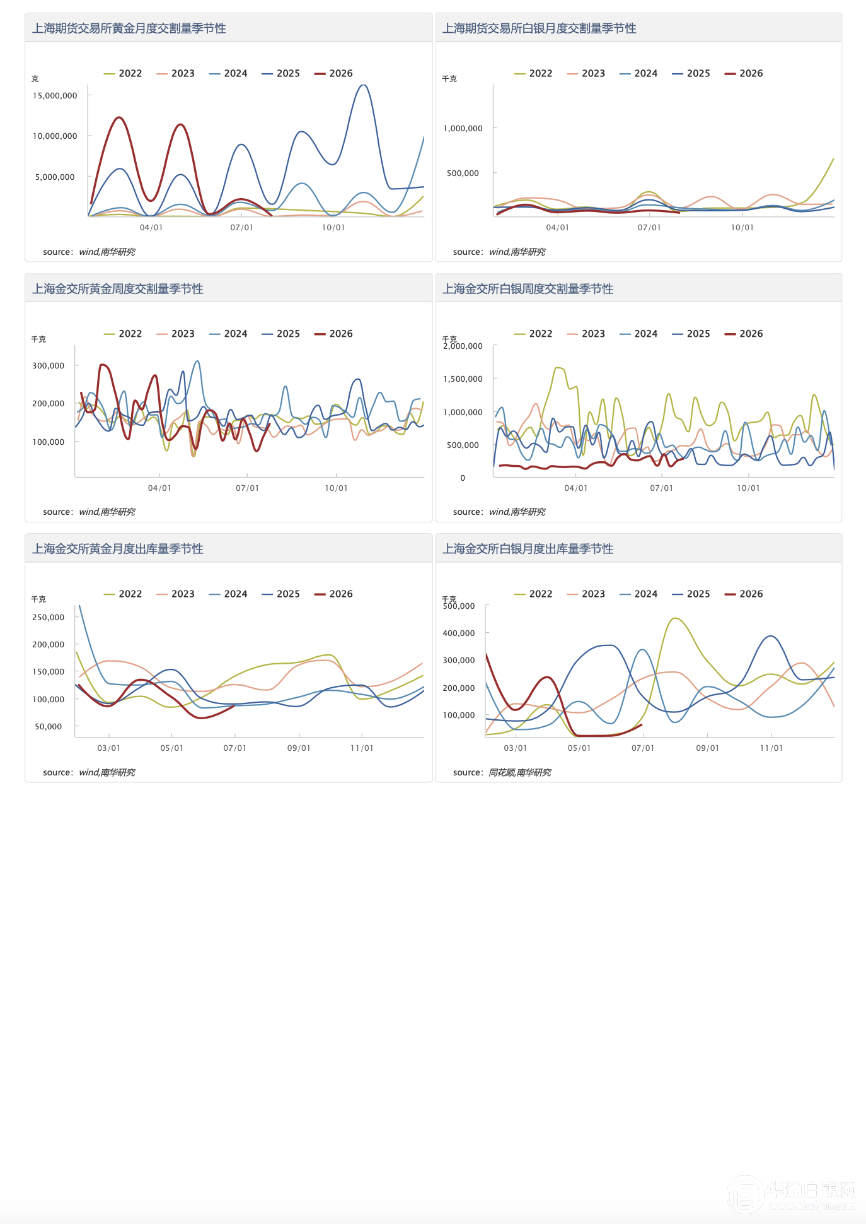Image resolution: width=866 pixels, height=1224 pixels.
Task: Click the 同花顺,南华研究 source text
Action: tap(520, 772)
